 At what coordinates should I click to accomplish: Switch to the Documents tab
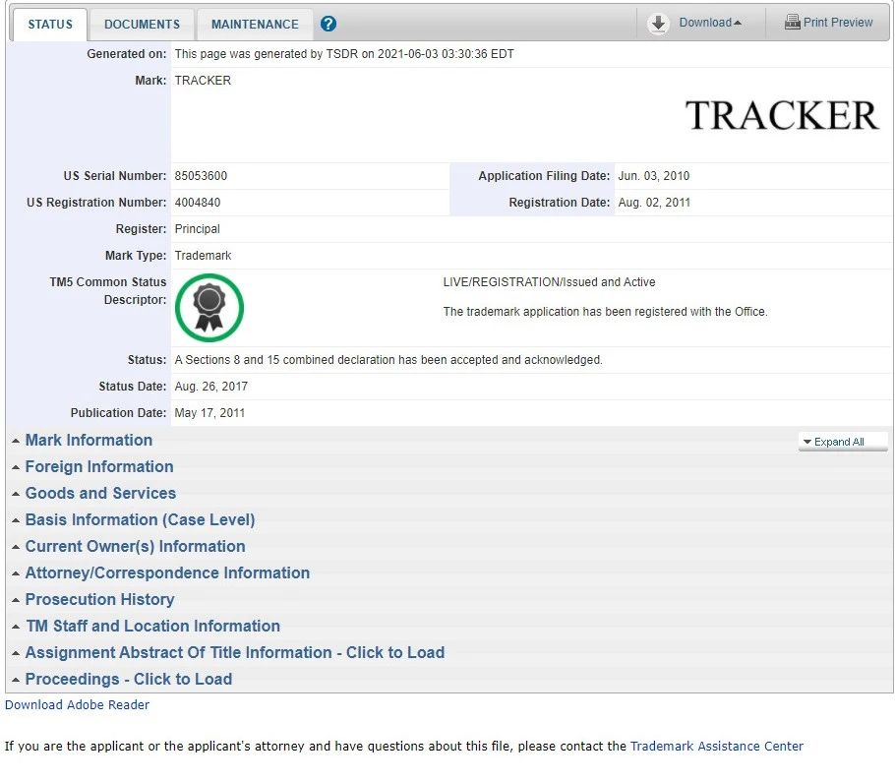tap(142, 24)
